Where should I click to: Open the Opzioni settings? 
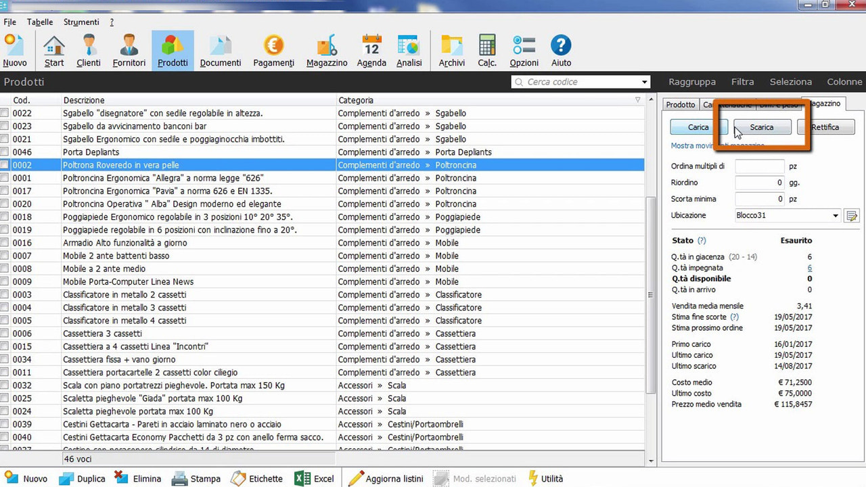(523, 49)
